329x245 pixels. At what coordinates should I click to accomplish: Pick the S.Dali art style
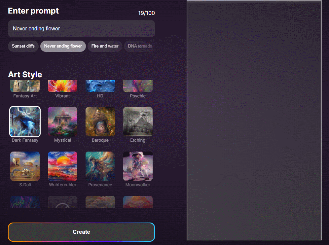click(25, 166)
